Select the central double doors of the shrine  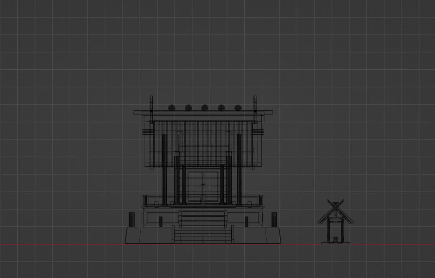[x=203, y=185]
